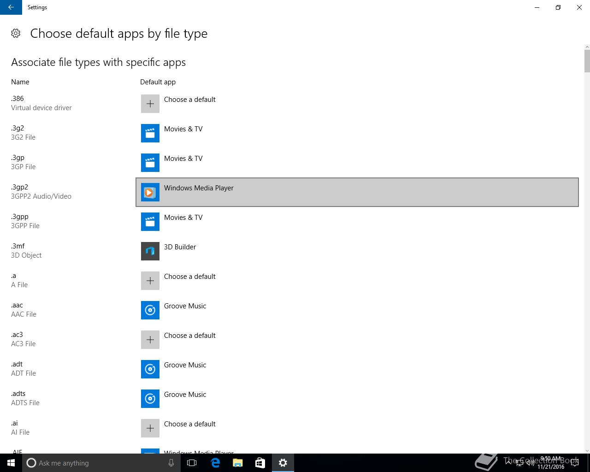Click the '.3gp2' file extension text
The image size is (590, 472).
point(19,187)
